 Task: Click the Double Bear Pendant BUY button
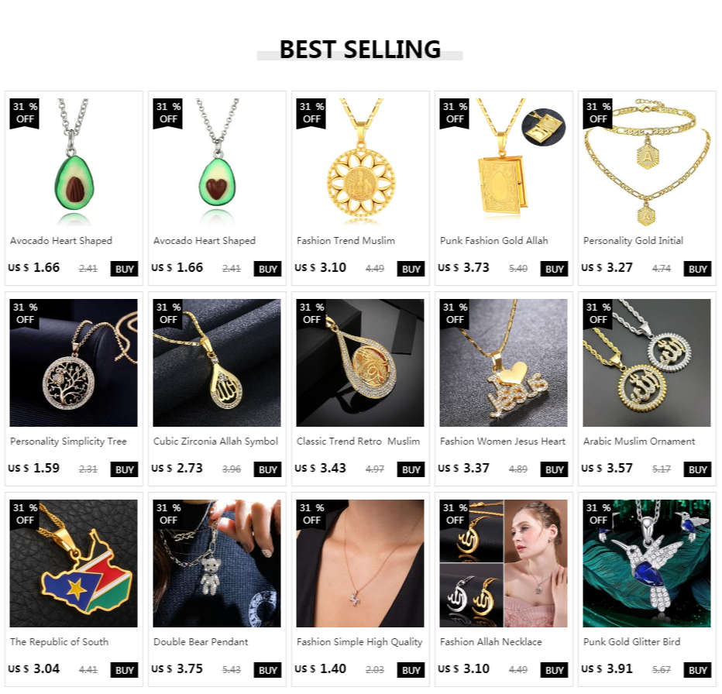click(267, 671)
